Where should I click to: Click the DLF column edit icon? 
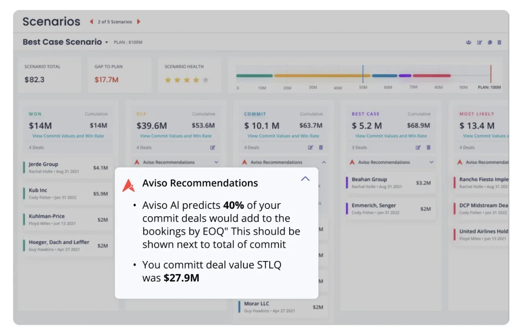[213, 147]
